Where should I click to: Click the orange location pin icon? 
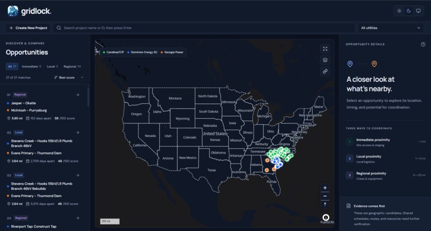pos(374,64)
